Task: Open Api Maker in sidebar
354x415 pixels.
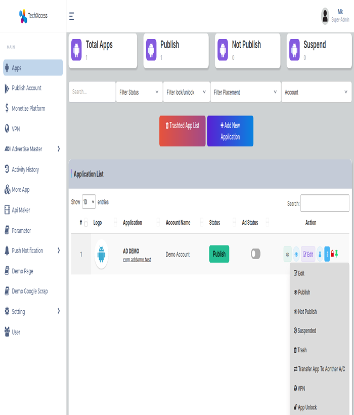Action: 33,210
